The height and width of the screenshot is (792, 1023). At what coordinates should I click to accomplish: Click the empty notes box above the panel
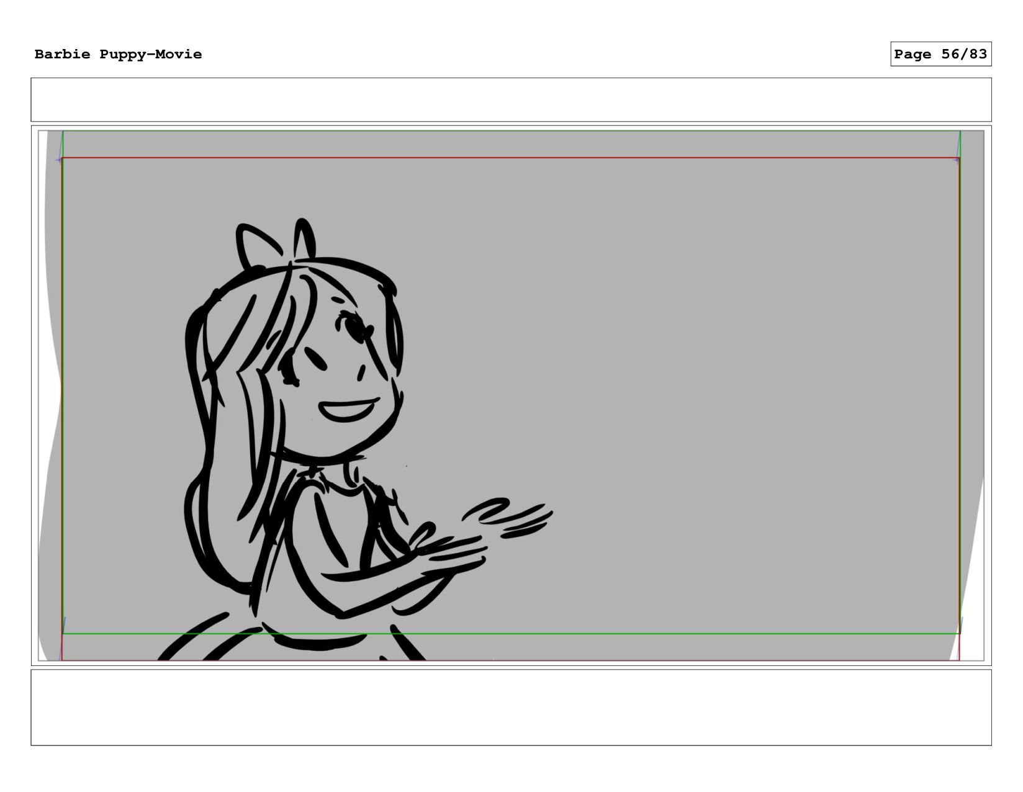click(x=511, y=100)
